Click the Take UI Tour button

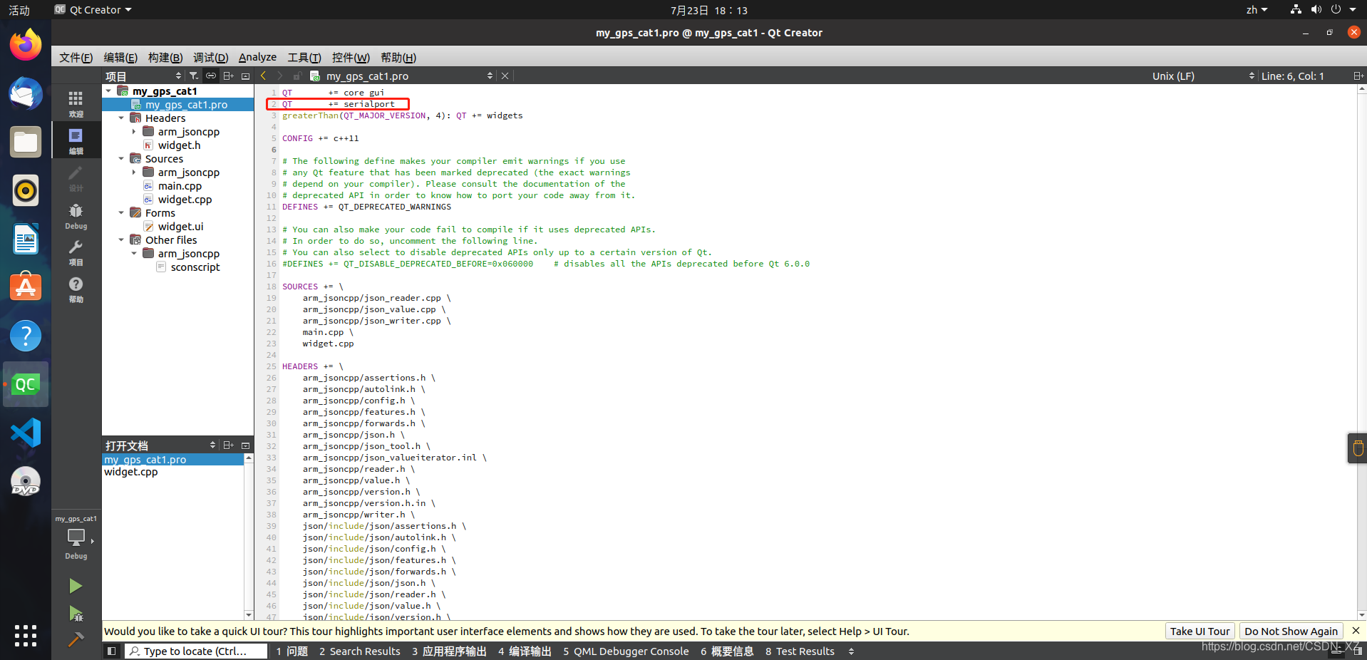[x=1200, y=631]
